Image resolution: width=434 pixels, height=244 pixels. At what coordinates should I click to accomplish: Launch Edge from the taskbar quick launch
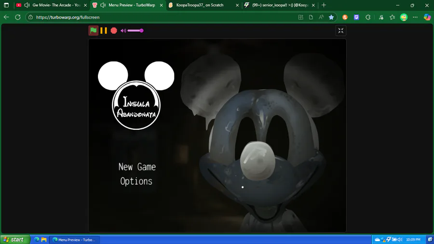pos(37,240)
